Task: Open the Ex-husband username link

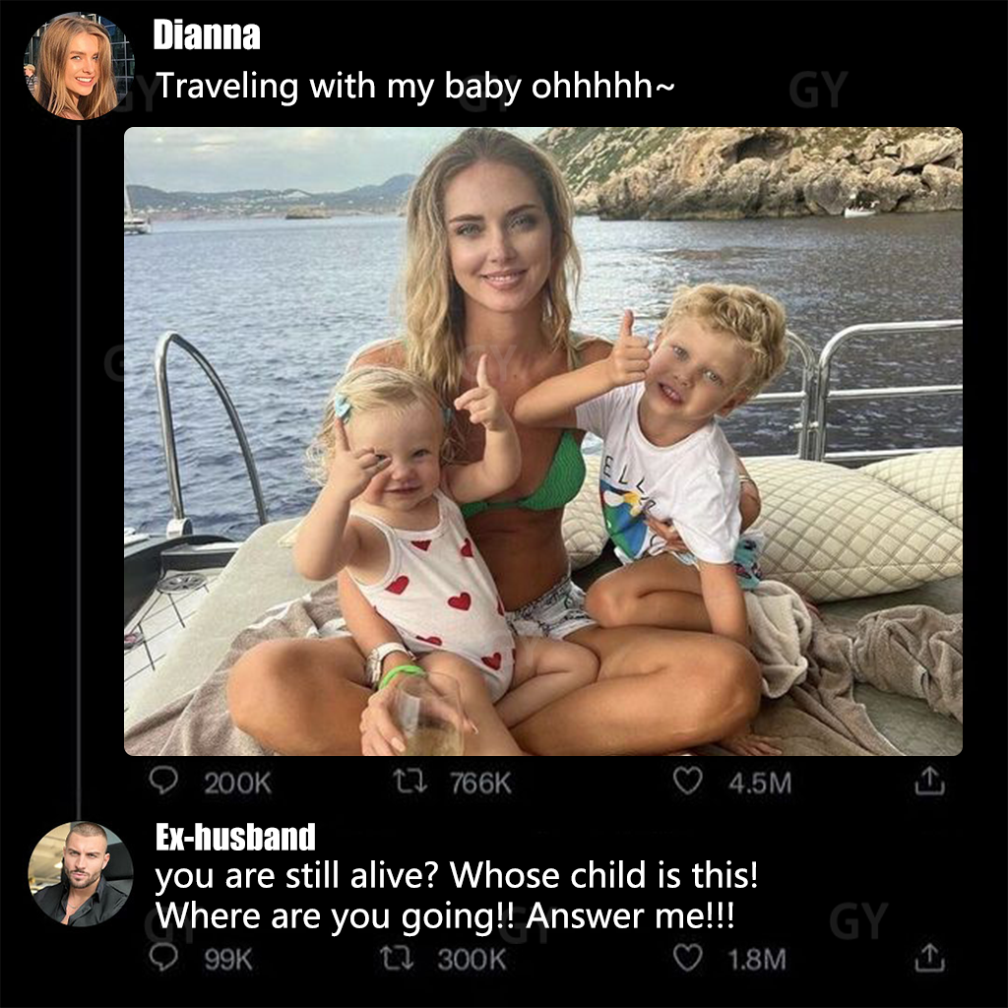Action: [x=235, y=837]
